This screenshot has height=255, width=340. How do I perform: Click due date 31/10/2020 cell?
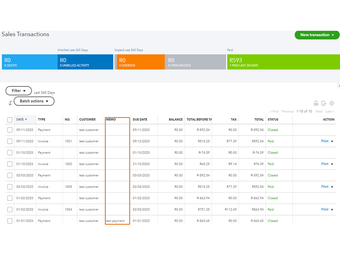pos(141,164)
